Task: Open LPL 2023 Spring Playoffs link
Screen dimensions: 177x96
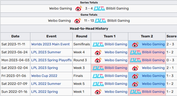Action: tap(51, 60)
